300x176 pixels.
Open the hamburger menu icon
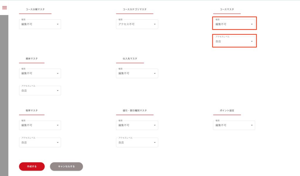click(x=4, y=8)
